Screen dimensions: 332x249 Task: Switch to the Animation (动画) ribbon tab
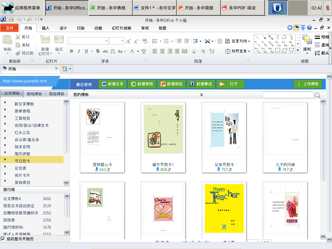98,28
